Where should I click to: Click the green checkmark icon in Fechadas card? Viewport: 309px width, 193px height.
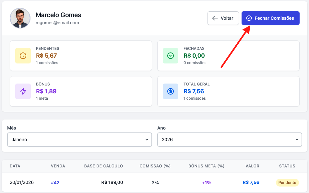tap(171, 56)
